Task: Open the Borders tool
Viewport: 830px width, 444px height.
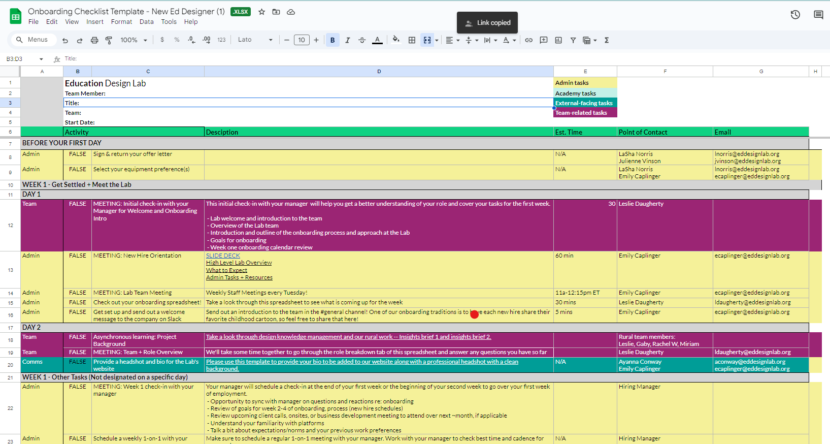Action: (x=412, y=40)
